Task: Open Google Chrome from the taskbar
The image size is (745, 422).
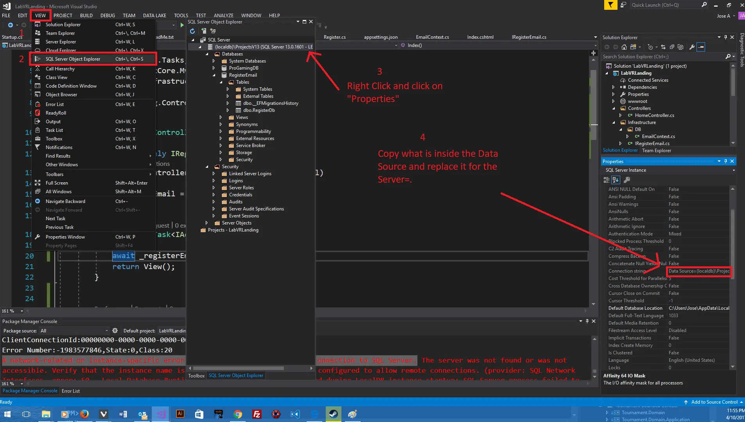Action: (238, 414)
